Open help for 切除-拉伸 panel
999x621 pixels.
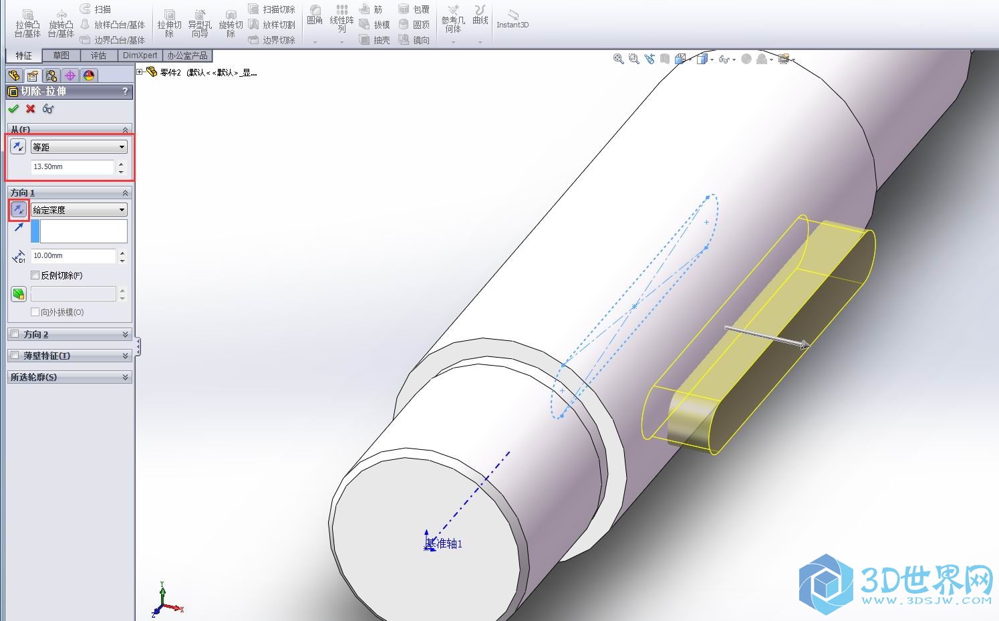pyautogui.click(x=125, y=92)
